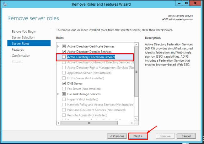The image size is (204, 144).
Task: Toggle Active Directory Federation Services checkbox
Action: (64, 57)
